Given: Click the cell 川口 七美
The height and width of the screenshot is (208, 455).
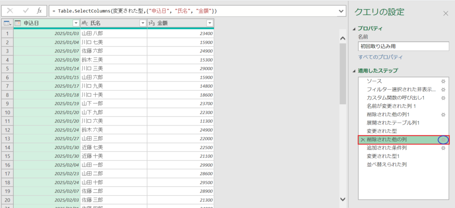Looking at the screenshot, I should [114, 42].
